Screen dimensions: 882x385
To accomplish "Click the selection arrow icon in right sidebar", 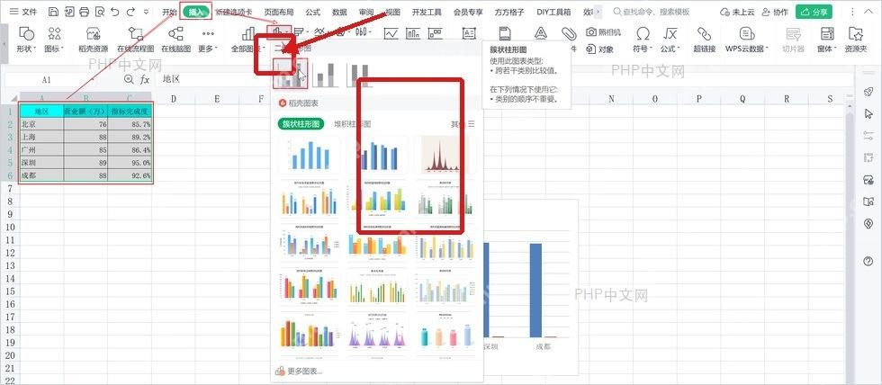I will 868,113.
